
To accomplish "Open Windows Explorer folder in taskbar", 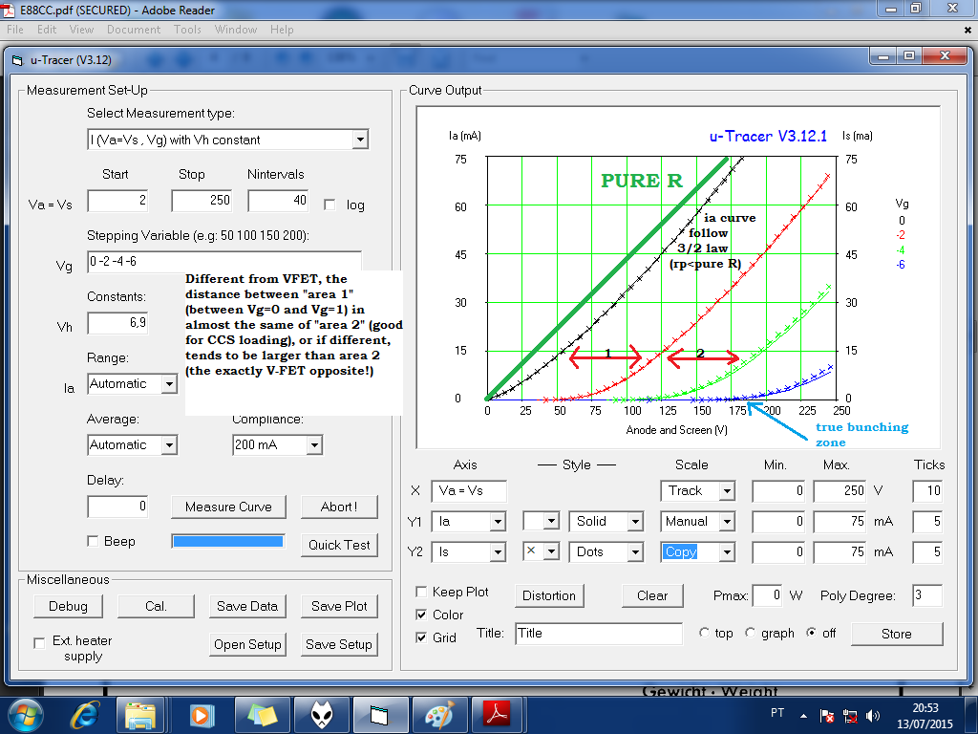I will point(140,715).
